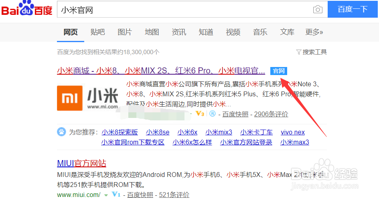Expand the 更多» menu
379x199 pixels.
pos(314,32)
